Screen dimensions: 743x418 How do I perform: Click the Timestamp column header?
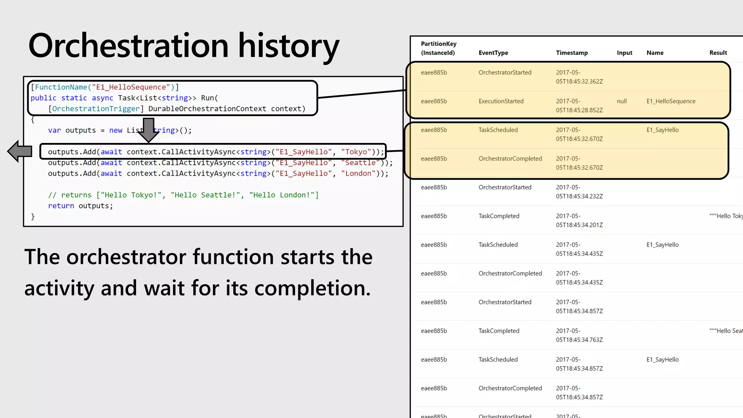click(x=572, y=53)
